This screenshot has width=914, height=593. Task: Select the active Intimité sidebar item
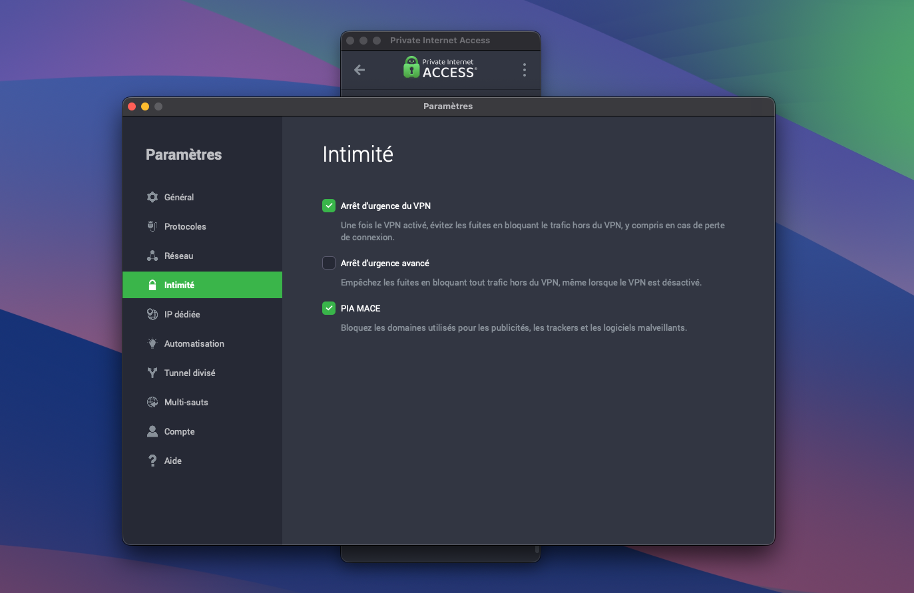click(x=202, y=285)
